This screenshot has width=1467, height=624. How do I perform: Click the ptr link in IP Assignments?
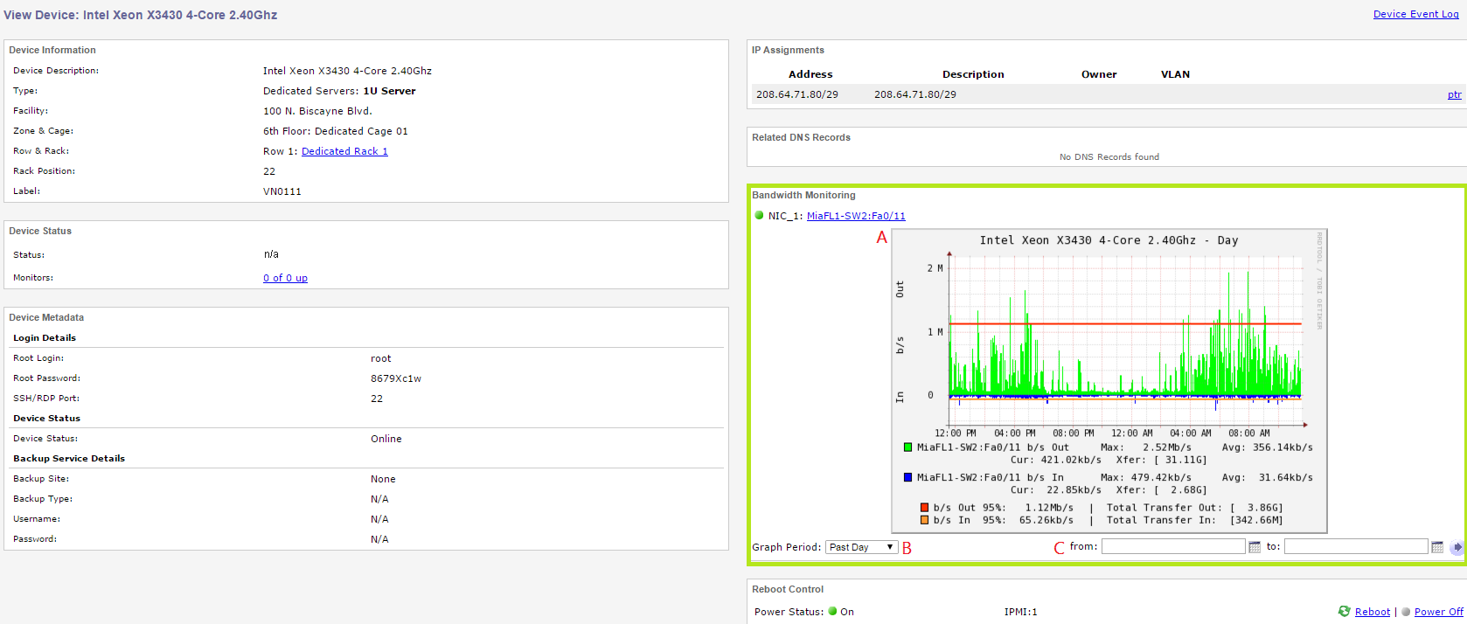pos(1454,94)
